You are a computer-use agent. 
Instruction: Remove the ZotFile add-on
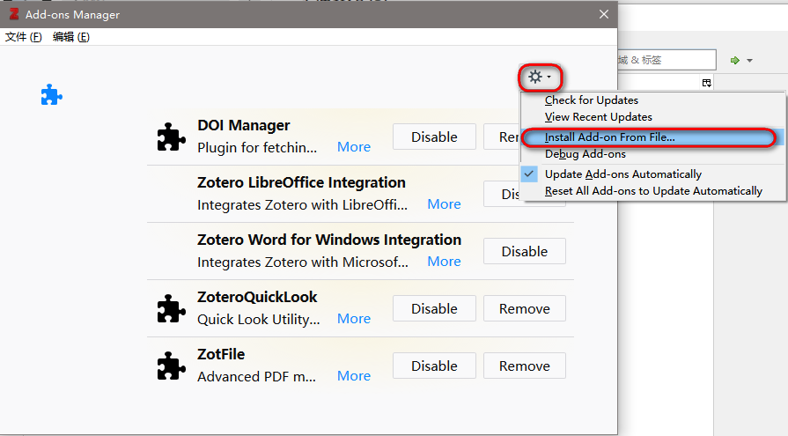(x=525, y=366)
